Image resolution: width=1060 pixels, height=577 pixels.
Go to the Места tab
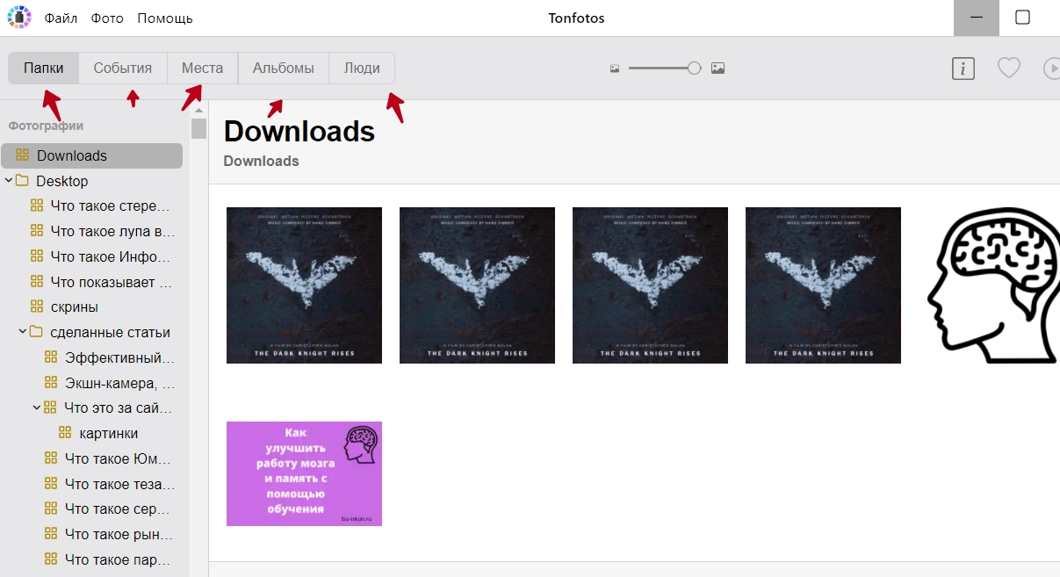pyautogui.click(x=203, y=69)
